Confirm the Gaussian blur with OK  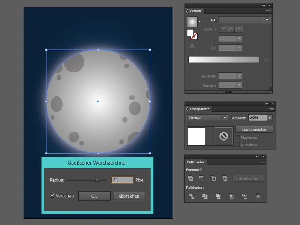[x=94, y=196]
